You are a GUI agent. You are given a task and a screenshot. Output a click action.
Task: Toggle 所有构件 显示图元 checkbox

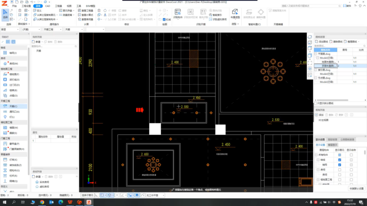coord(340,155)
